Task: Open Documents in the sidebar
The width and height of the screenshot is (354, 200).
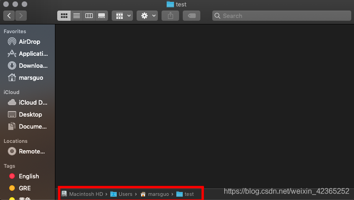Action: point(28,126)
